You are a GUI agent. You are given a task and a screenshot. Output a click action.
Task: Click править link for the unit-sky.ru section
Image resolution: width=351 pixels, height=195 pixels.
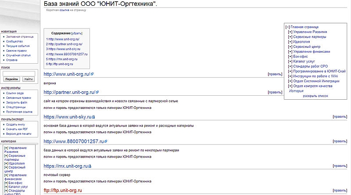point(340,117)
